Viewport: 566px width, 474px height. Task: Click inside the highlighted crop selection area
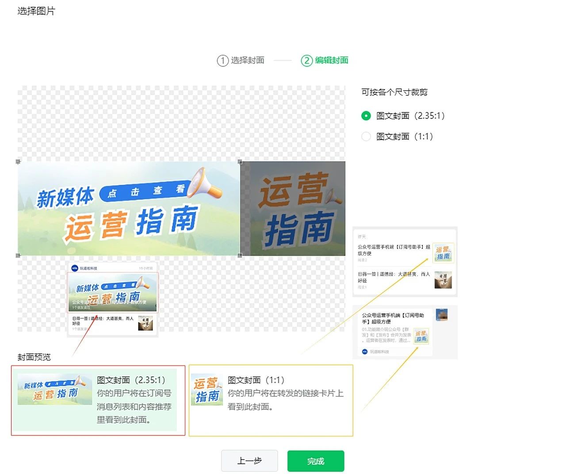(129, 209)
